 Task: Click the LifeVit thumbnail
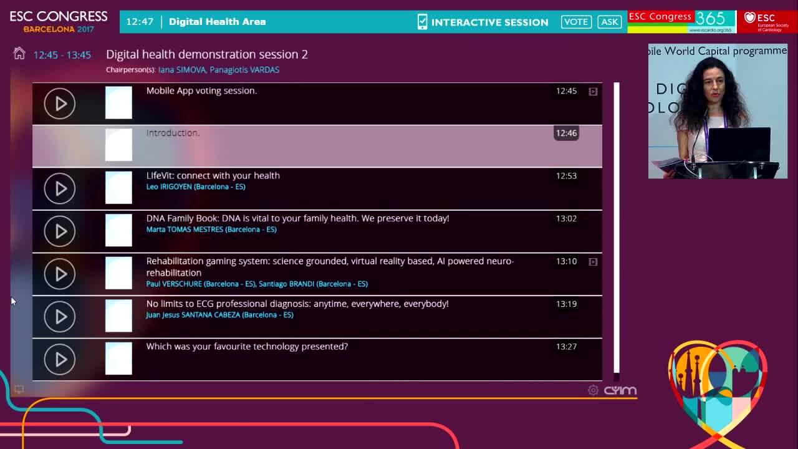118,188
